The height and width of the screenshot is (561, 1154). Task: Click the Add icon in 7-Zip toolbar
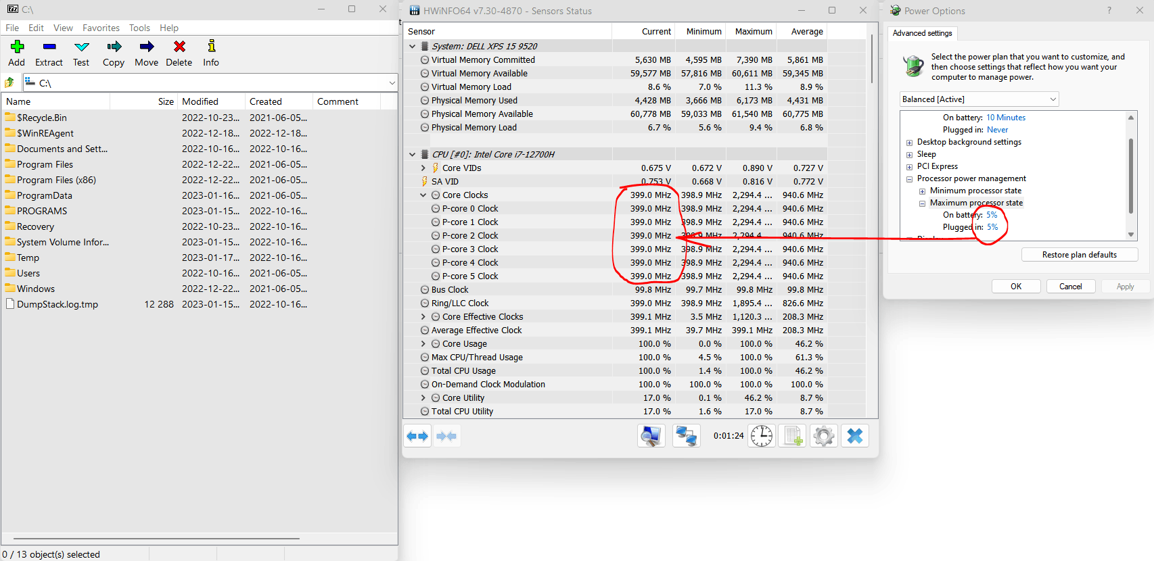click(17, 47)
